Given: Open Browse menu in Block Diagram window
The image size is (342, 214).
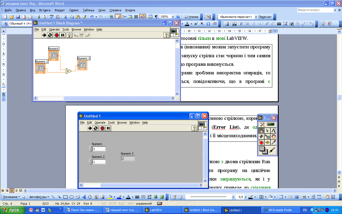Looking at the screenshot, I should click(76, 29).
